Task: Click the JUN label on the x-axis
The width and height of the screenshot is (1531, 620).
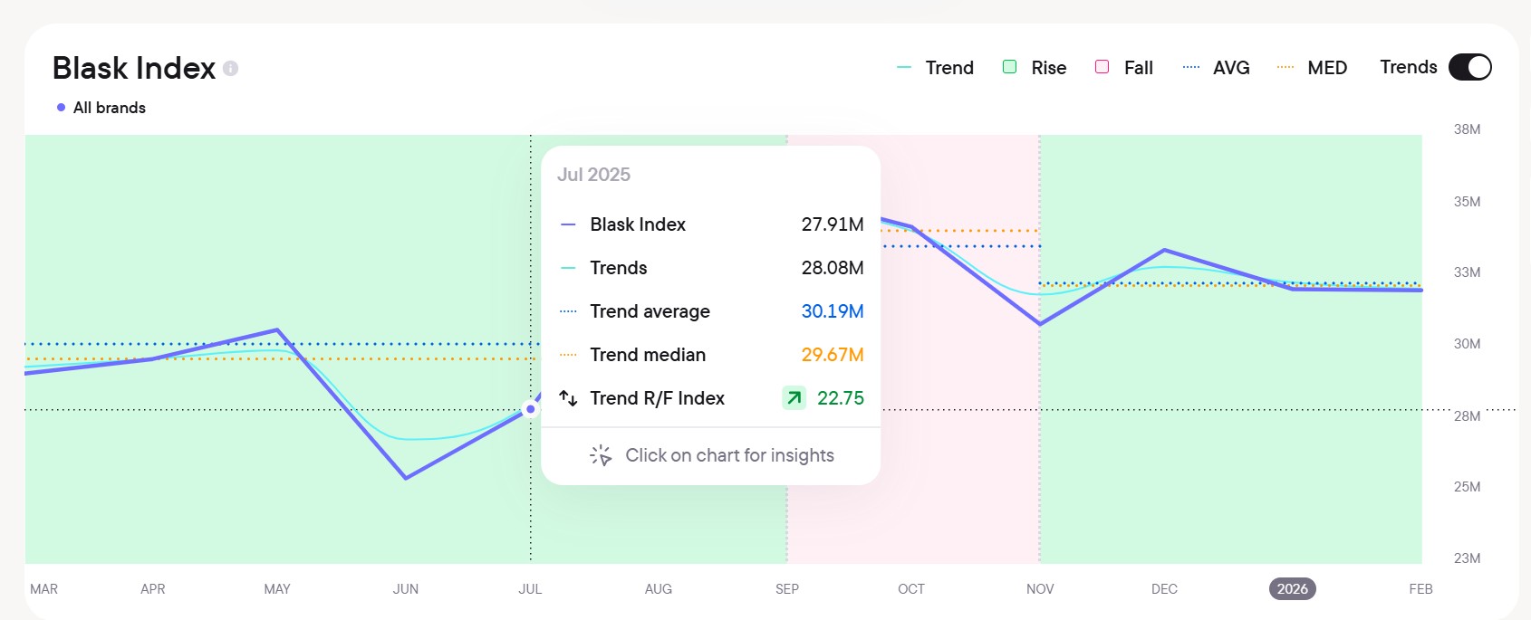Action: (x=406, y=589)
